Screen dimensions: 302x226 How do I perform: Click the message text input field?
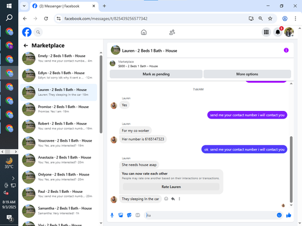coord(210,215)
